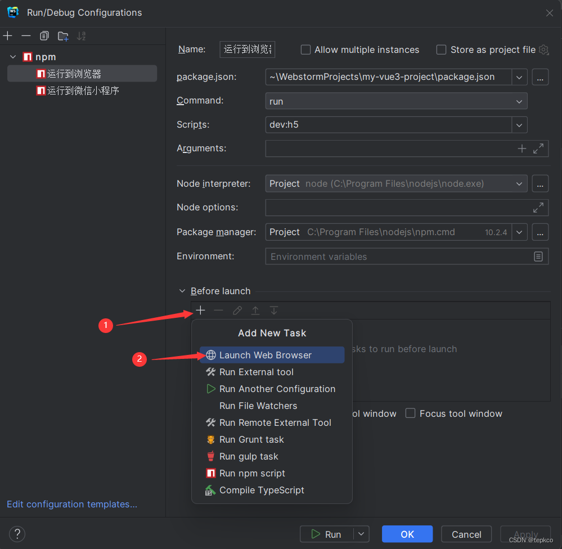Sort configurations alphabetically icon
The width and height of the screenshot is (562, 549).
tap(82, 36)
